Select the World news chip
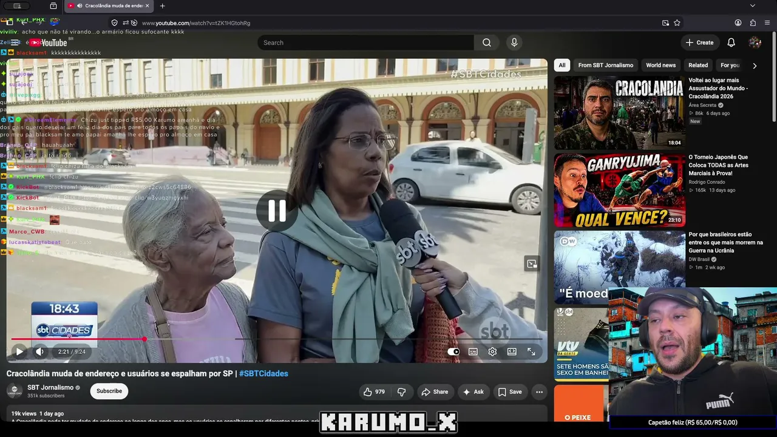 pyautogui.click(x=660, y=66)
